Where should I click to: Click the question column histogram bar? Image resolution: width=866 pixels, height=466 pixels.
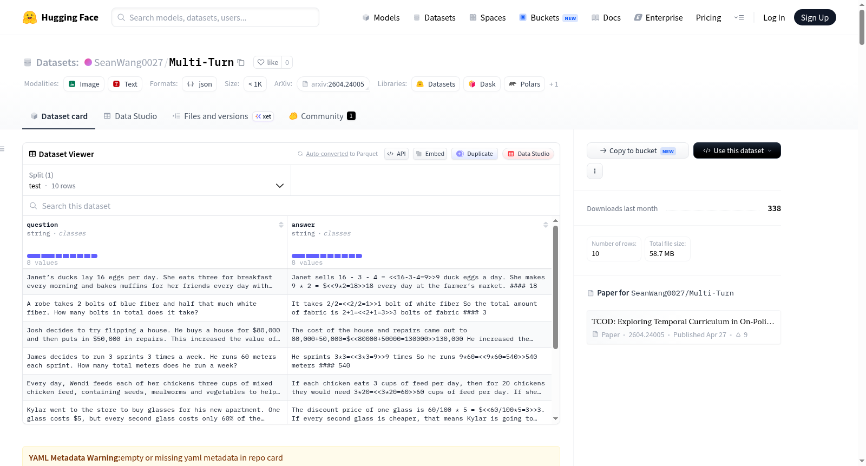(62, 255)
